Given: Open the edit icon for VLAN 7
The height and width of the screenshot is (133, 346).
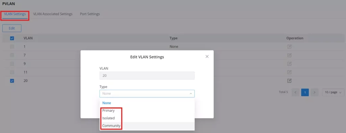Looking at the screenshot, I should 289,55.
